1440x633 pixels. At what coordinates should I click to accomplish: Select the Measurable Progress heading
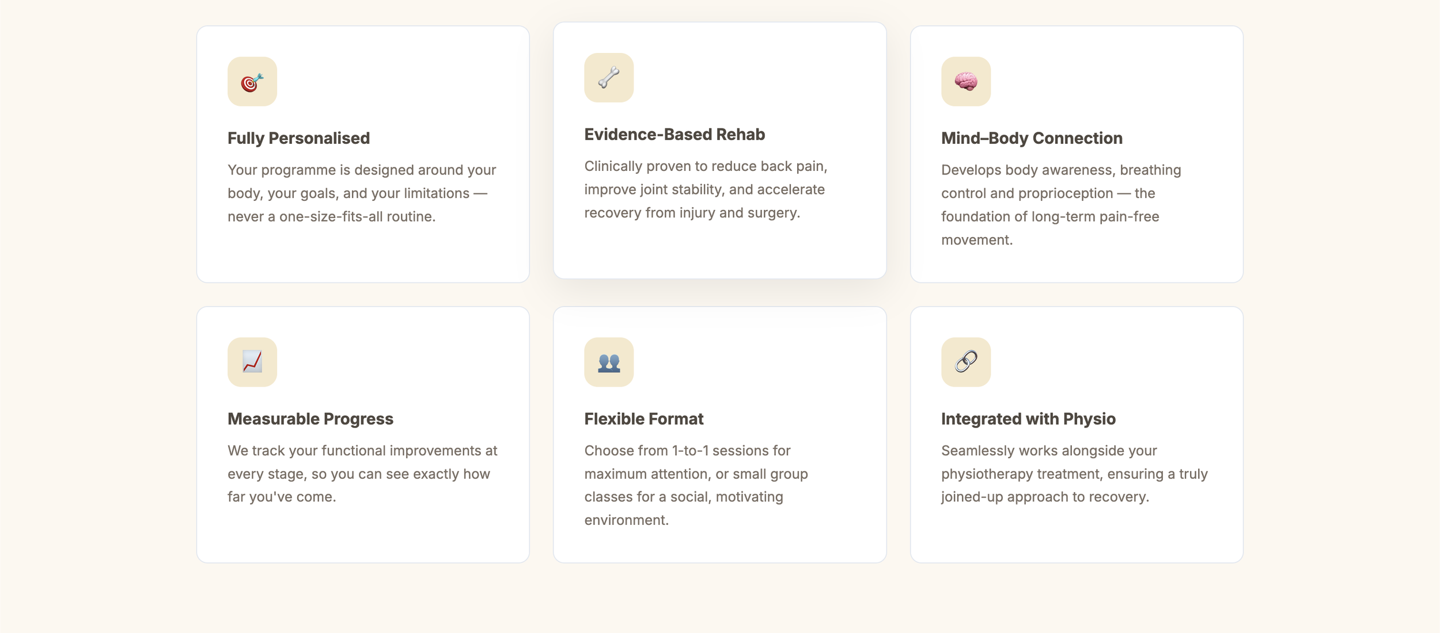click(x=310, y=419)
